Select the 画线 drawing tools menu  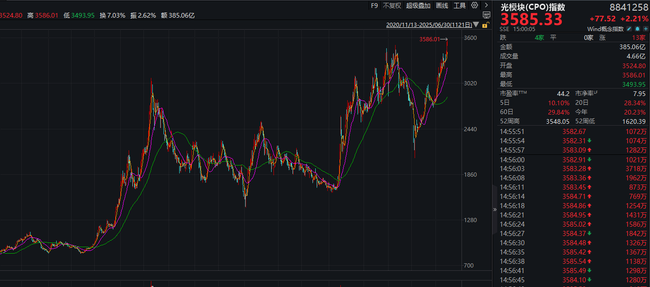442,6
